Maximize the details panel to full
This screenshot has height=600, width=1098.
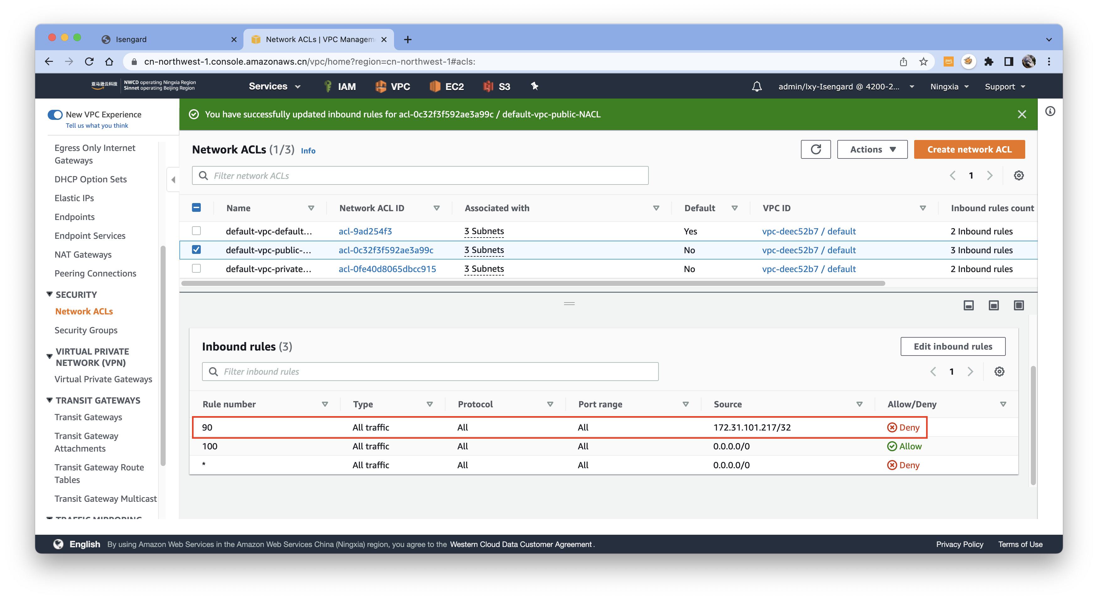coord(1018,305)
